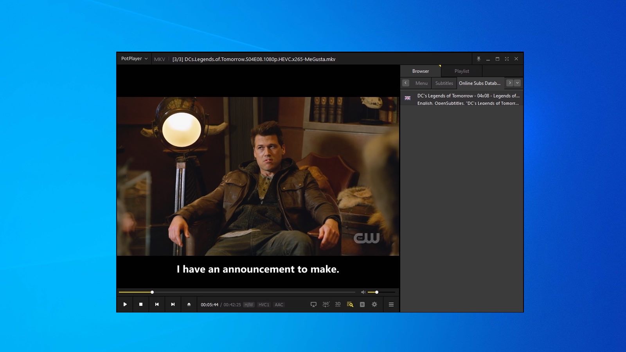Screen dimensions: 626x352
Task: Open the PotPlayer dropdown menu
Action: [x=134, y=59]
